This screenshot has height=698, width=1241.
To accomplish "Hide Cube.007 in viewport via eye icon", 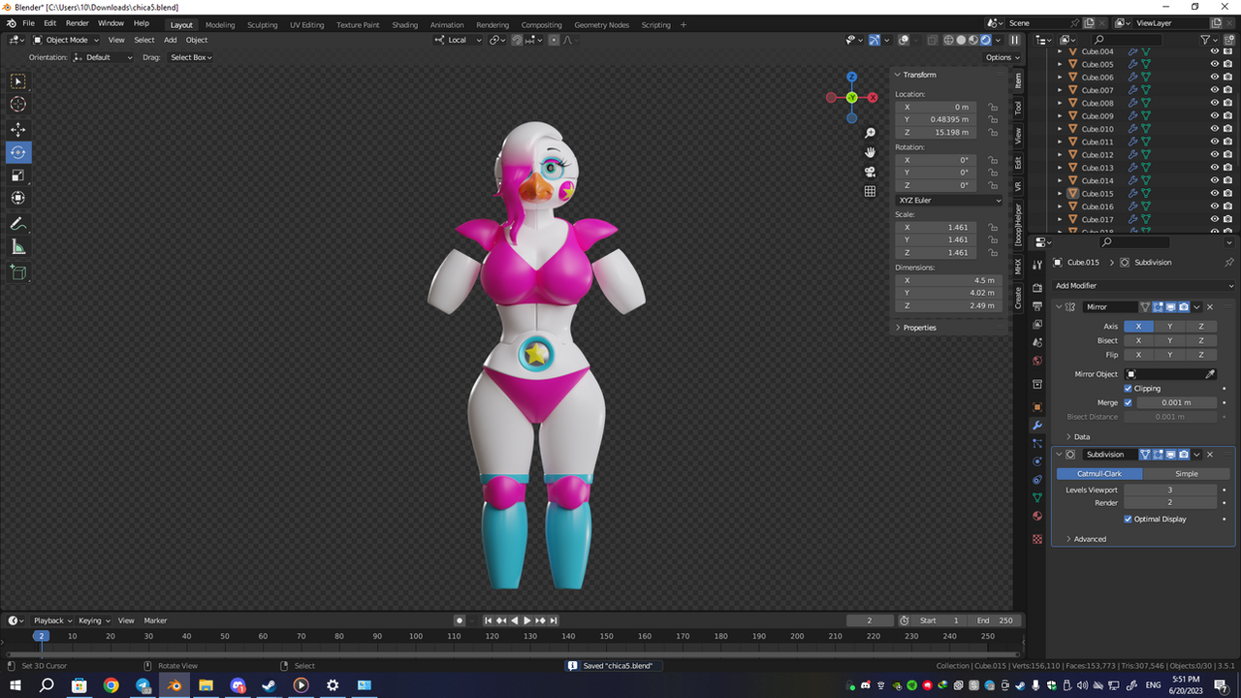I will [x=1214, y=90].
